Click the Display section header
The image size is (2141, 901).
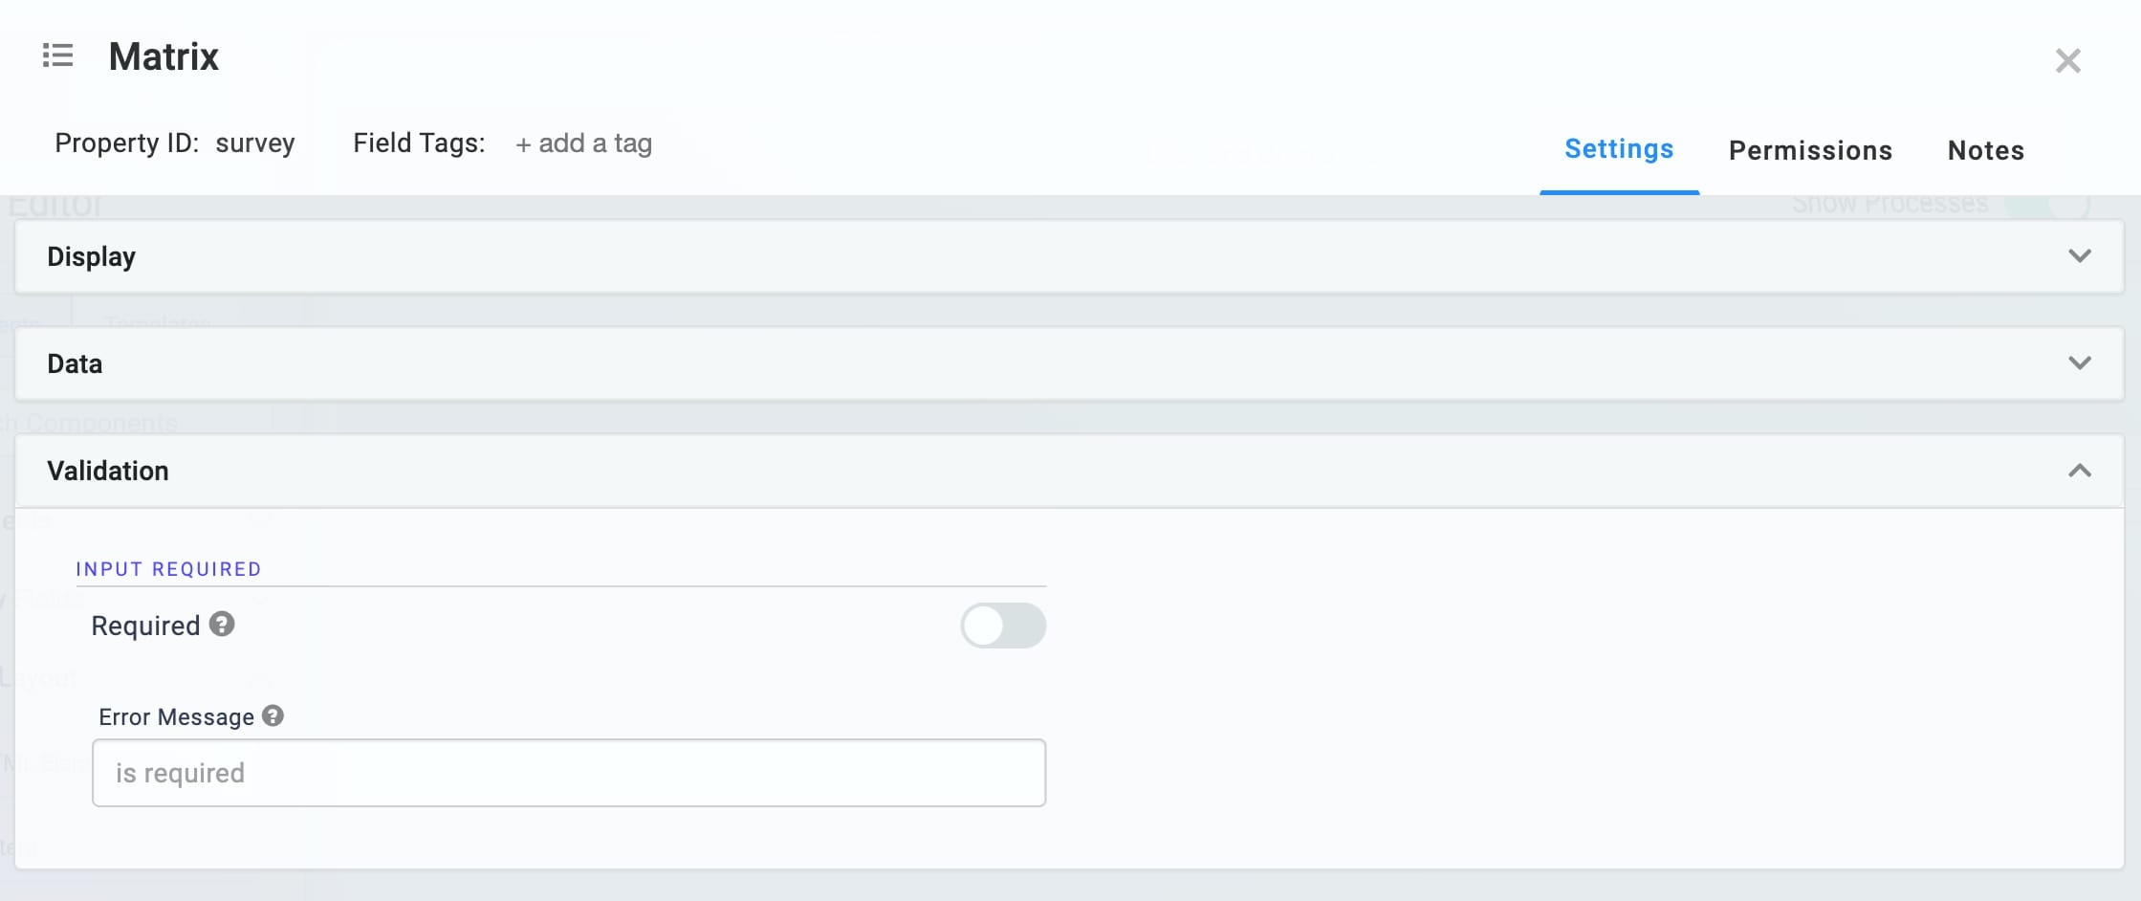coord(1069,256)
